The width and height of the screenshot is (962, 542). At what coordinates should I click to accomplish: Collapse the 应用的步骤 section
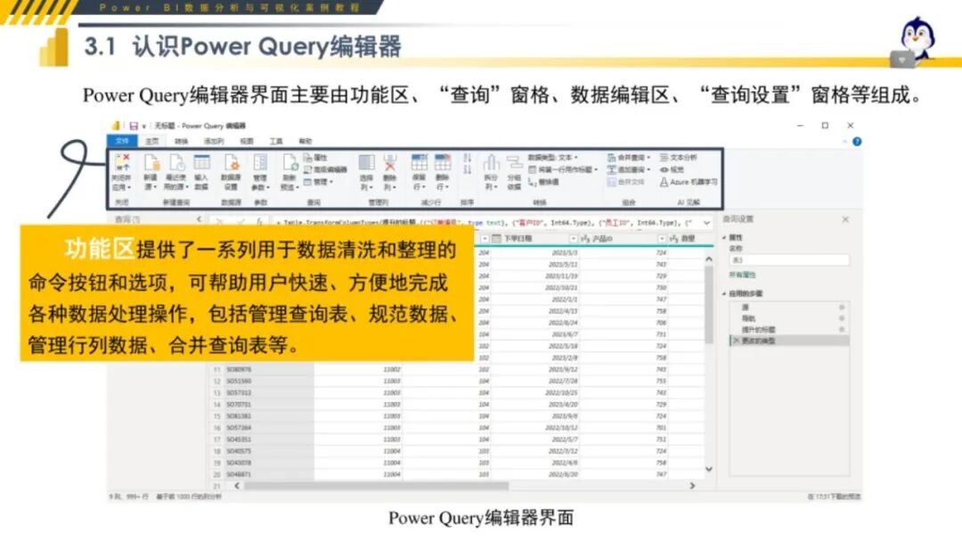(x=724, y=294)
